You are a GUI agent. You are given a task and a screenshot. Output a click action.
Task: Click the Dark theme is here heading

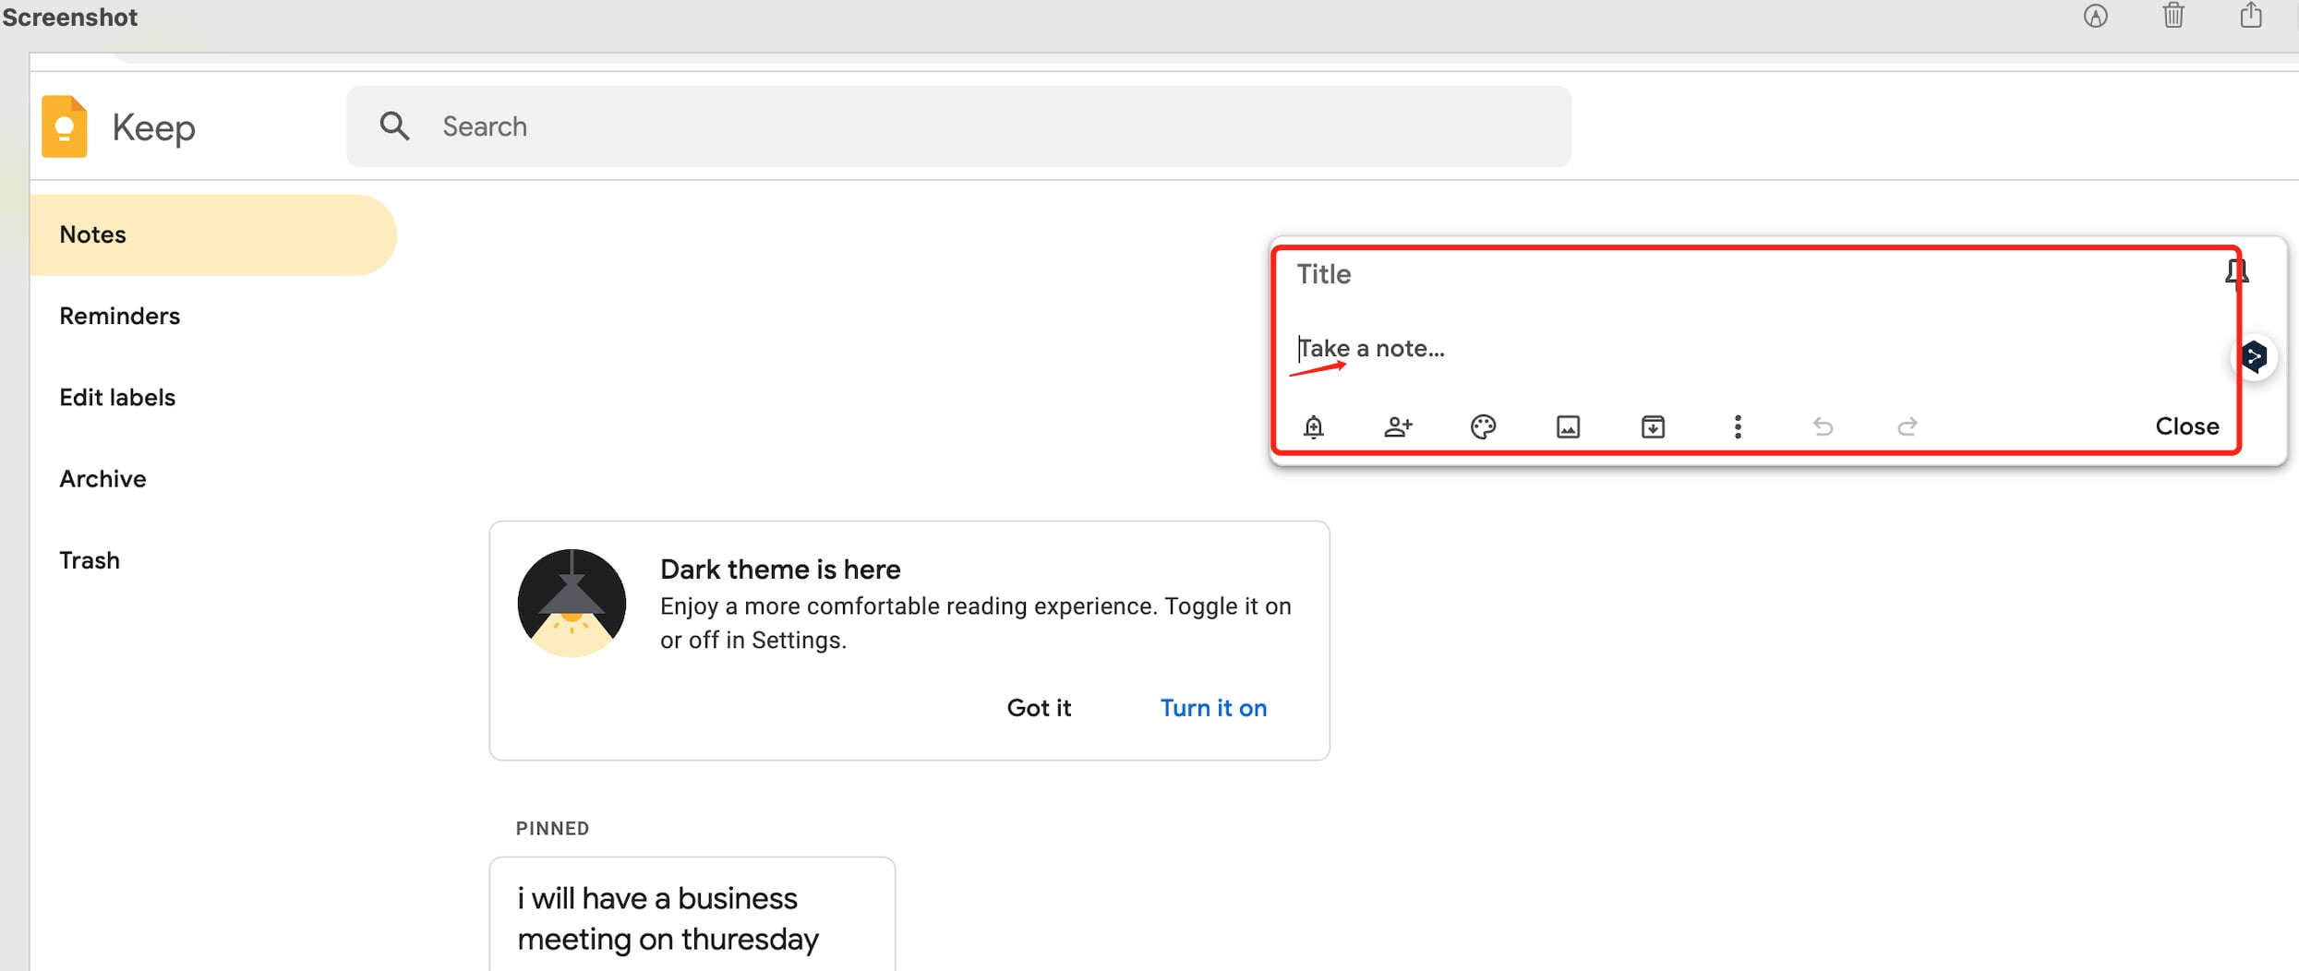(x=780, y=569)
